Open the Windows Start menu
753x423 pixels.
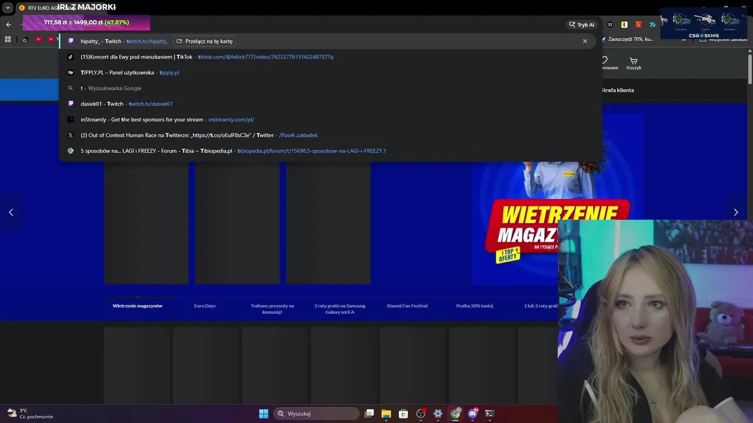(264, 414)
